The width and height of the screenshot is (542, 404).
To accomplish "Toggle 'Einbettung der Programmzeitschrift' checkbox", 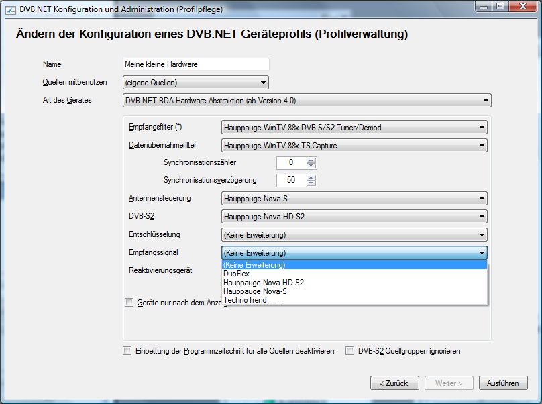I will (x=127, y=351).
